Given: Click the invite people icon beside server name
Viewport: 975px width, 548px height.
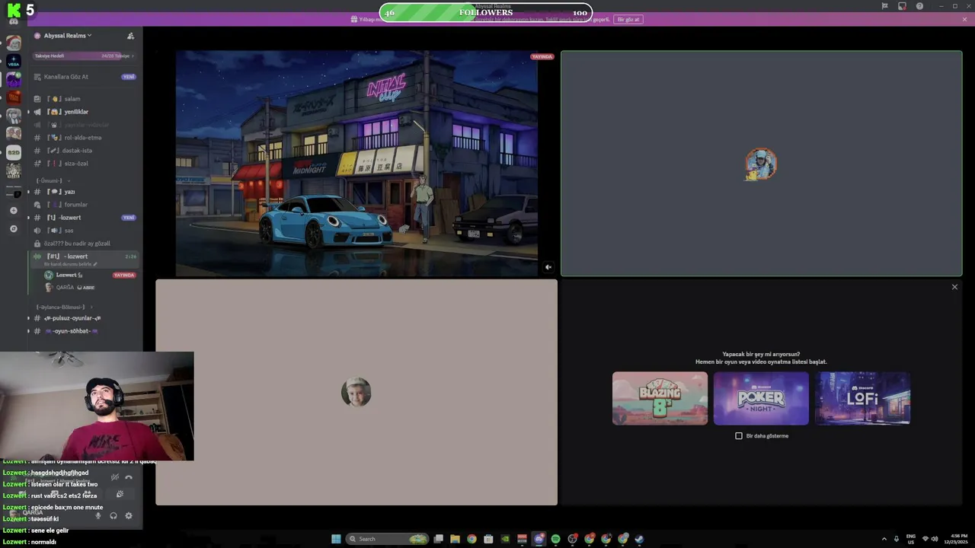Looking at the screenshot, I should click(x=130, y=36).
